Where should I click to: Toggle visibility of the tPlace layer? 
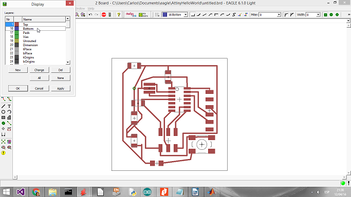pos(35,49)
